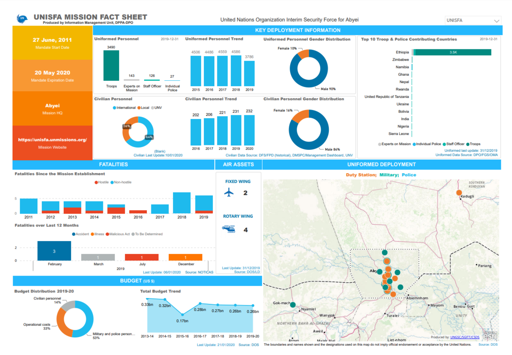Viewport: 512px width, 355px height.
Task: Click the 'United Republic of Tanzania' row
Action: [387, 96]
